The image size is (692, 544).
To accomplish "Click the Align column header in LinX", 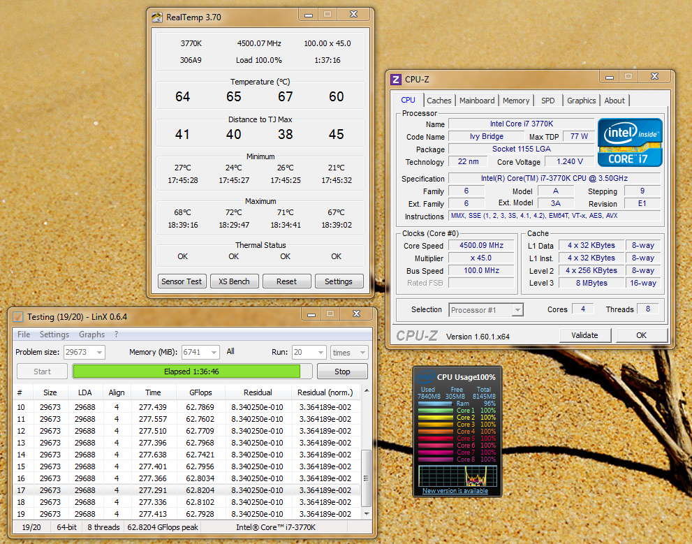I will coord(117,392).
